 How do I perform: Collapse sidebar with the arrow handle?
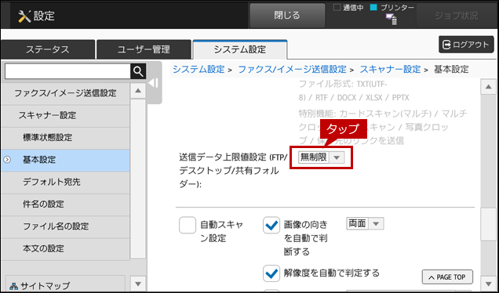point(154,83)
